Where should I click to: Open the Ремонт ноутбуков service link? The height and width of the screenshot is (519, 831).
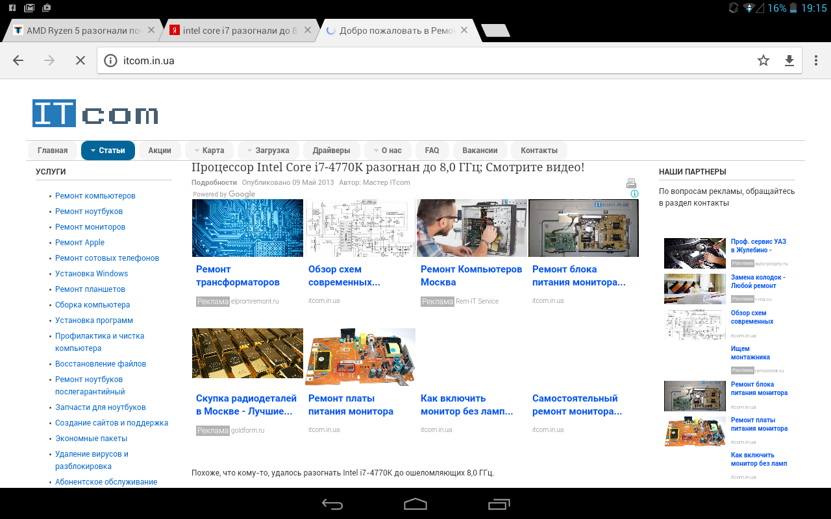click(x=89, y=211)
